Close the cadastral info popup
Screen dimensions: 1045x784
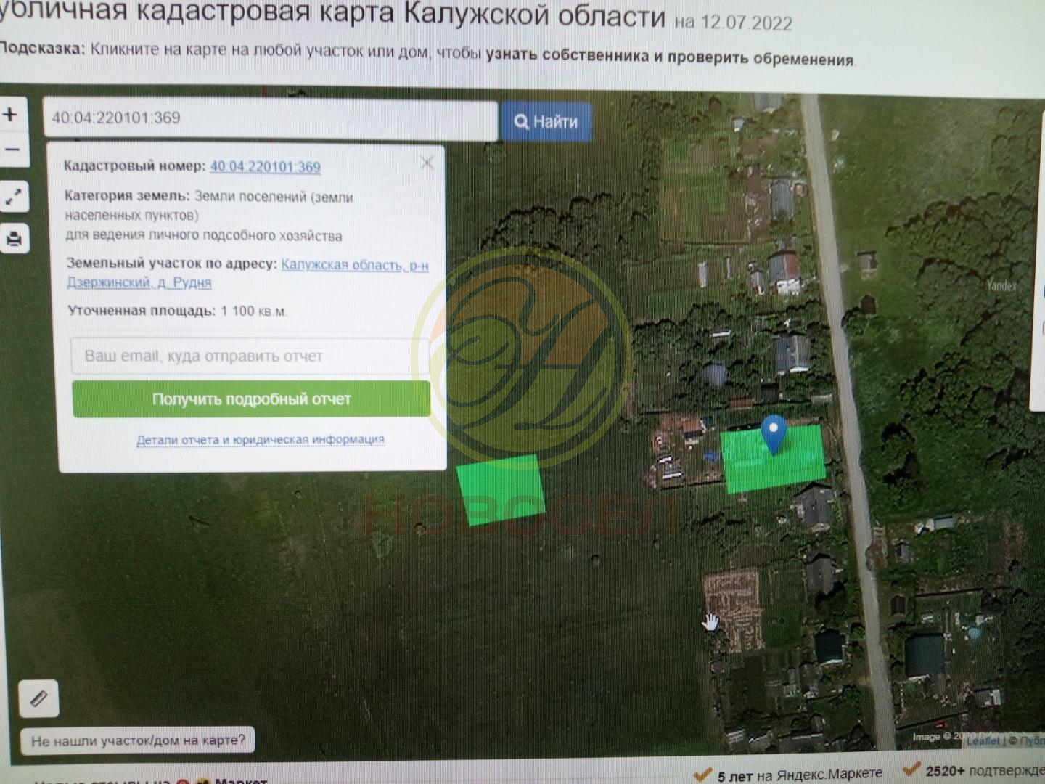[427, 163]
